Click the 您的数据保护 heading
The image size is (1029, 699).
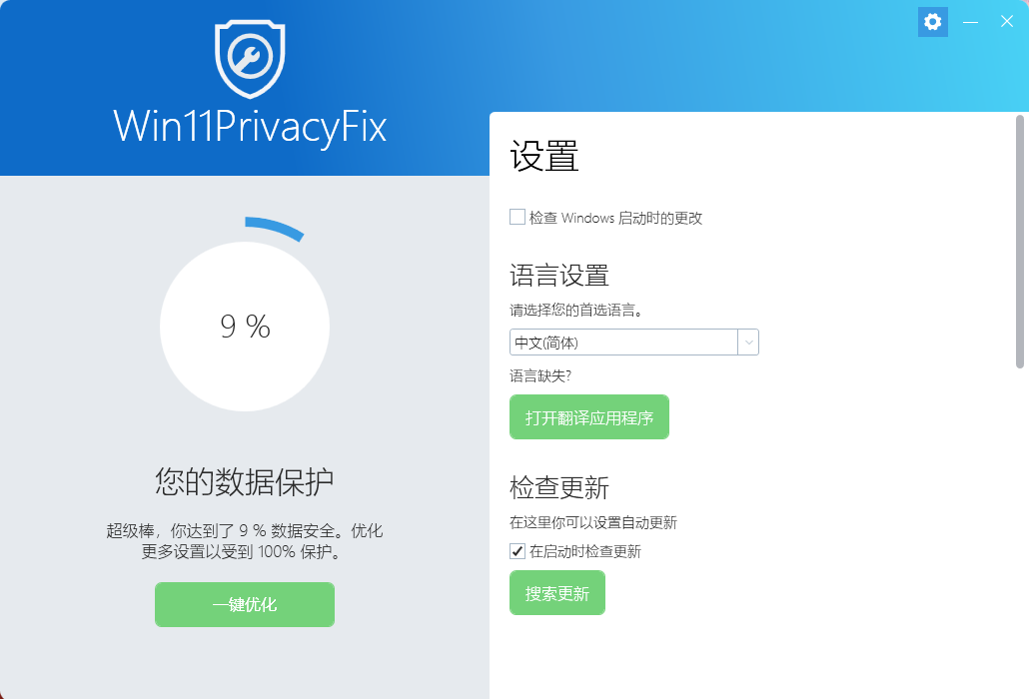point(245,481)
